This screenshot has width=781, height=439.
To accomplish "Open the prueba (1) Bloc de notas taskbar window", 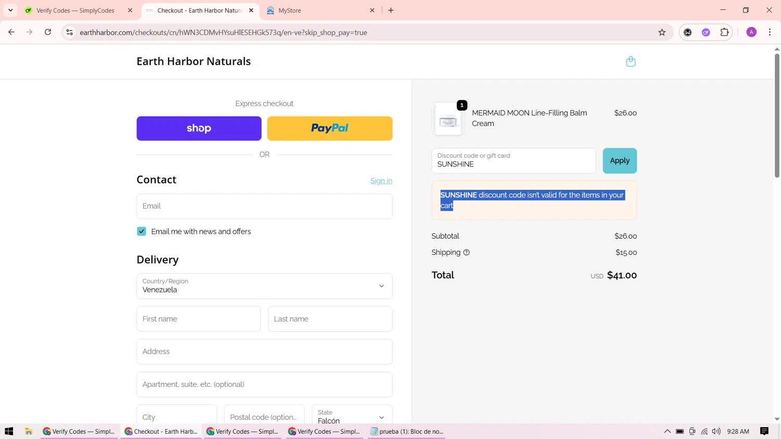I will [406, 431].
